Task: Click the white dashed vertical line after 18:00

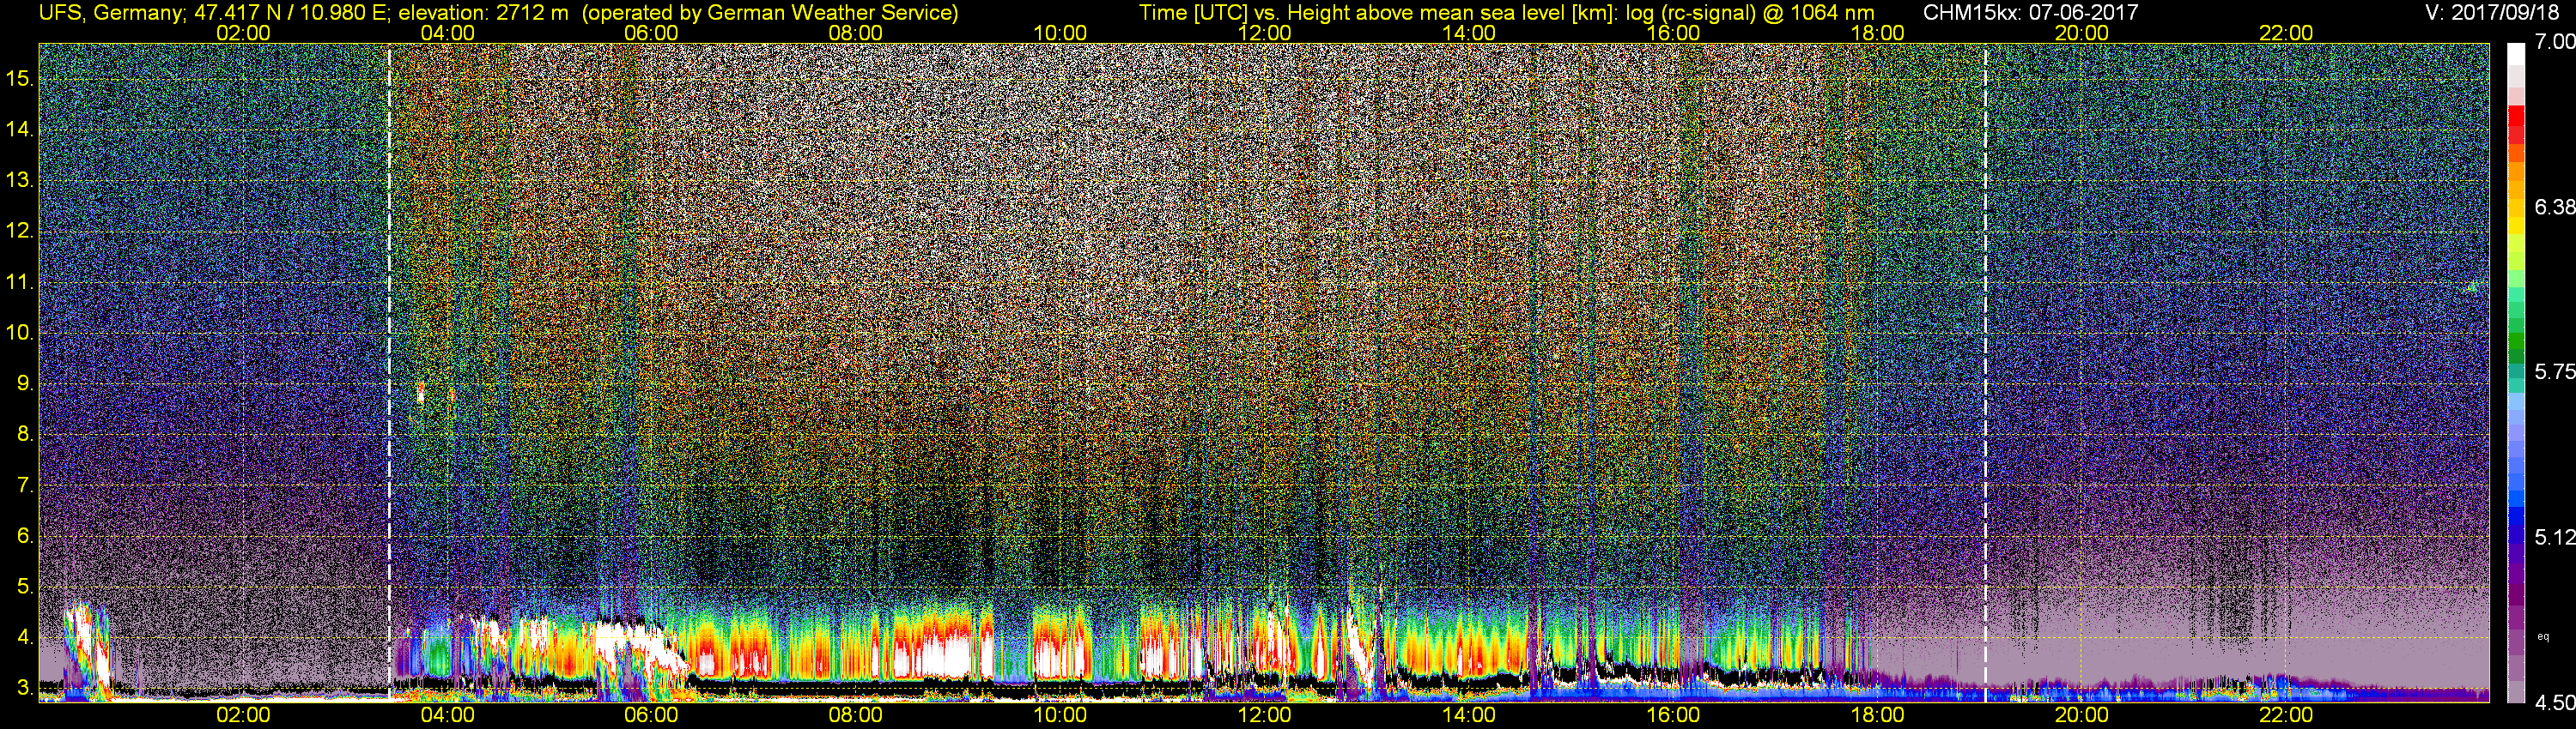Action: click(1985, 371)
